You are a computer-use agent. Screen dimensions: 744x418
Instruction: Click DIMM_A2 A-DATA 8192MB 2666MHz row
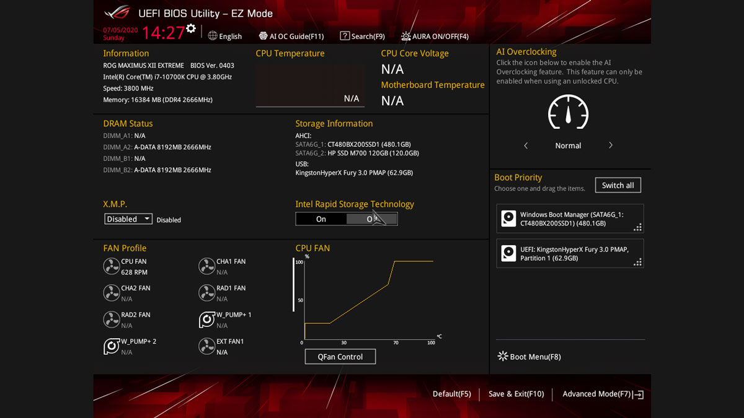tap(157, 147)
